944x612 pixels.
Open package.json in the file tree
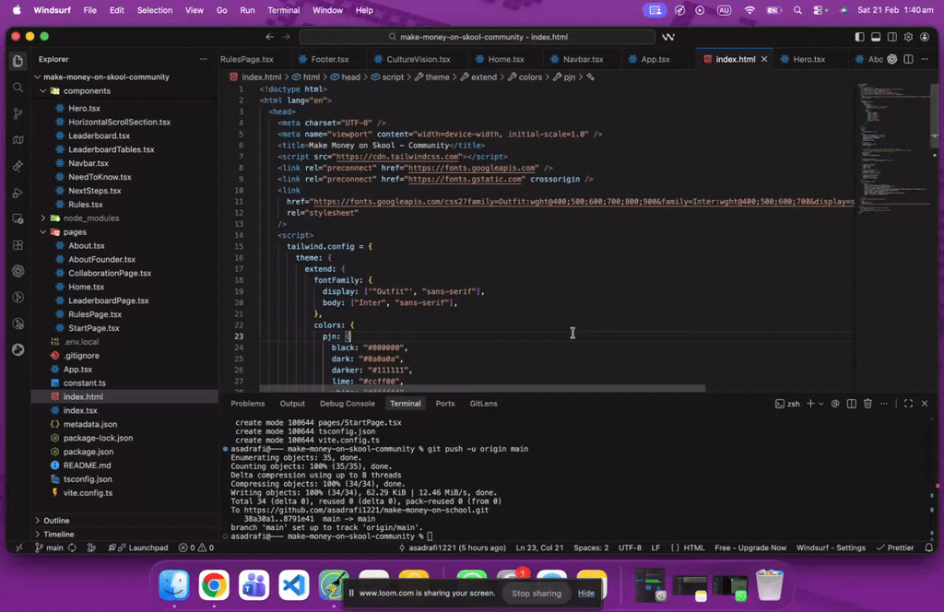coord(88,452)
